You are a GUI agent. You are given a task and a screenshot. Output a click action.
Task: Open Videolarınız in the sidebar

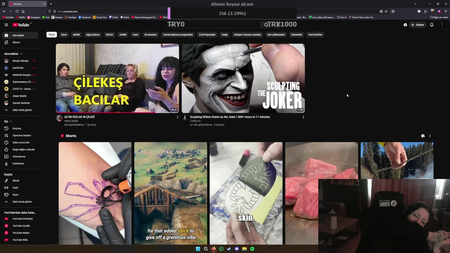20,157
